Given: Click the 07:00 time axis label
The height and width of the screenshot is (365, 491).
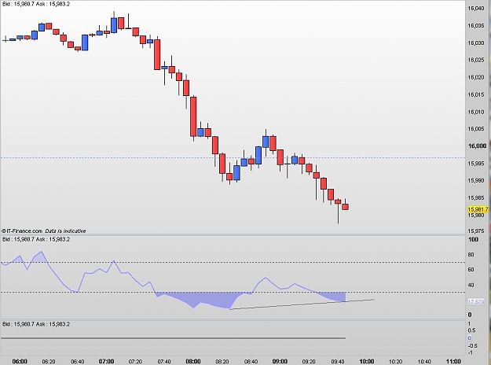Looking at the screenshot, I should tap(107, 362).
